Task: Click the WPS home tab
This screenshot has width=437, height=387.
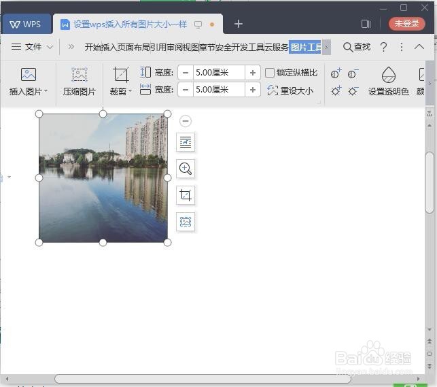Action: [25, 24]
